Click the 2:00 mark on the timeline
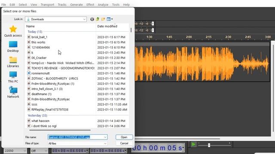Viewport: 275px width, 154px height. [189, 37]
